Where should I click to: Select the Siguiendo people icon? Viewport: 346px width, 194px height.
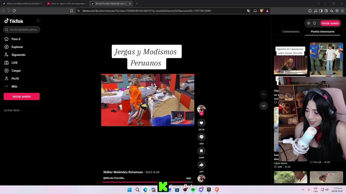point(6,55)
